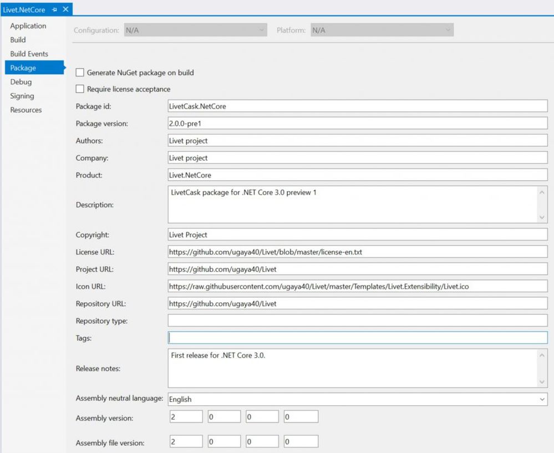Click Assembly file version revision field
Viewport: 554px width, 453px height.
[301, 441]
